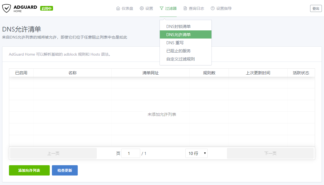Click the page number input field
This screenshot has width=324, height=185.
pyautogui.click(x=130, y=154)
